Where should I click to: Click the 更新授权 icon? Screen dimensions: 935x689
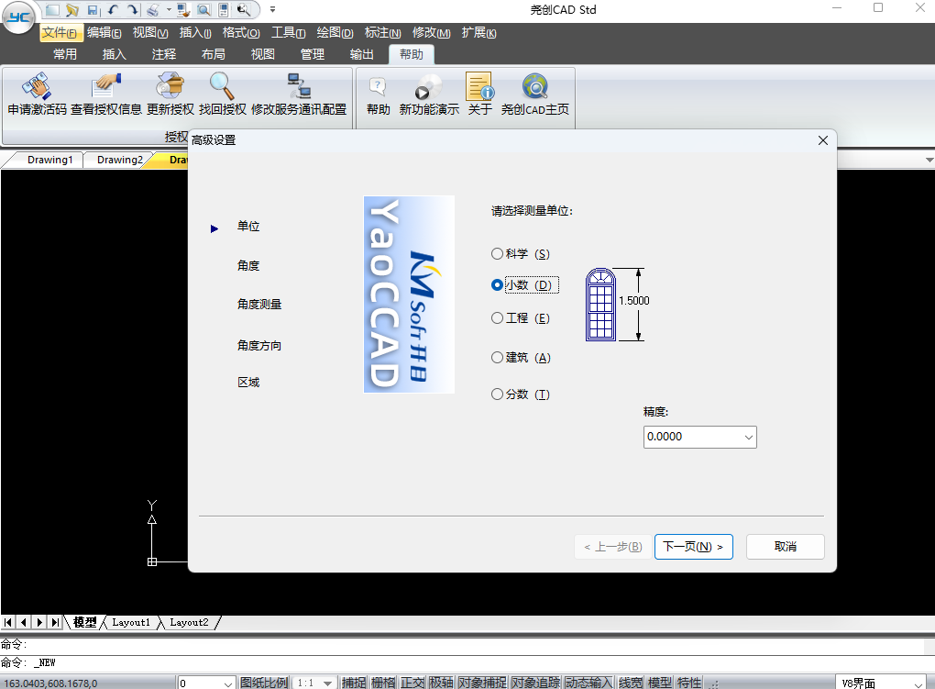click(170, 88)
